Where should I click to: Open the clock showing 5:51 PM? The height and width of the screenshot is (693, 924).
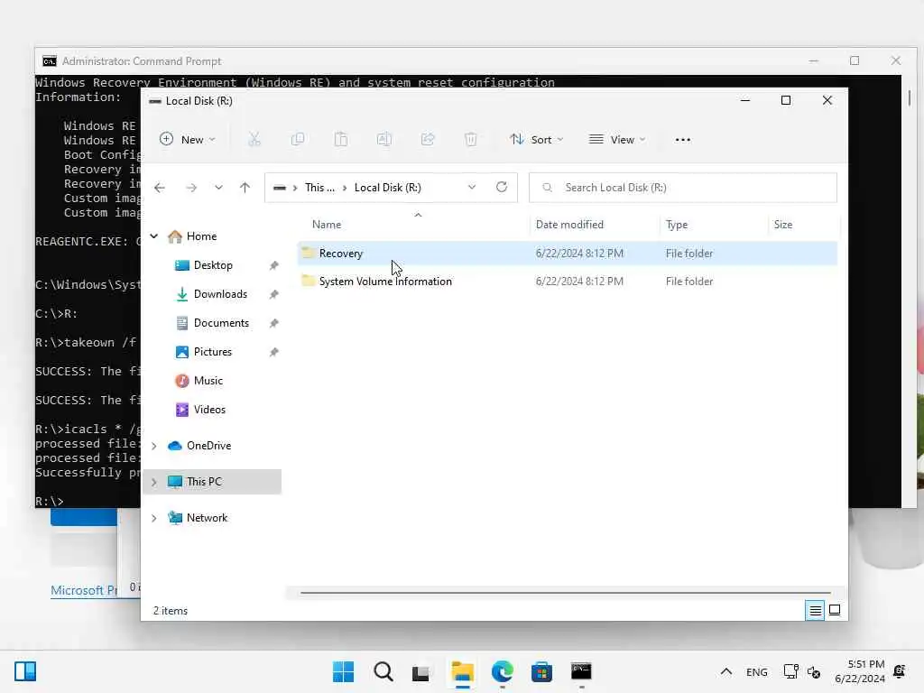coord(860,671)
